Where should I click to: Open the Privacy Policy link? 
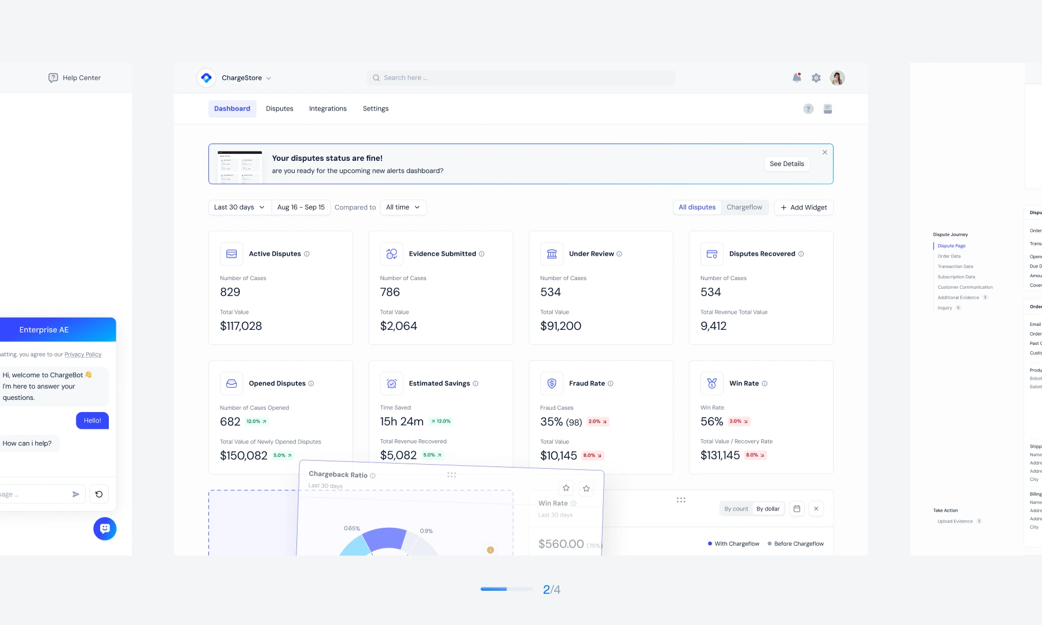pos(83,354)
